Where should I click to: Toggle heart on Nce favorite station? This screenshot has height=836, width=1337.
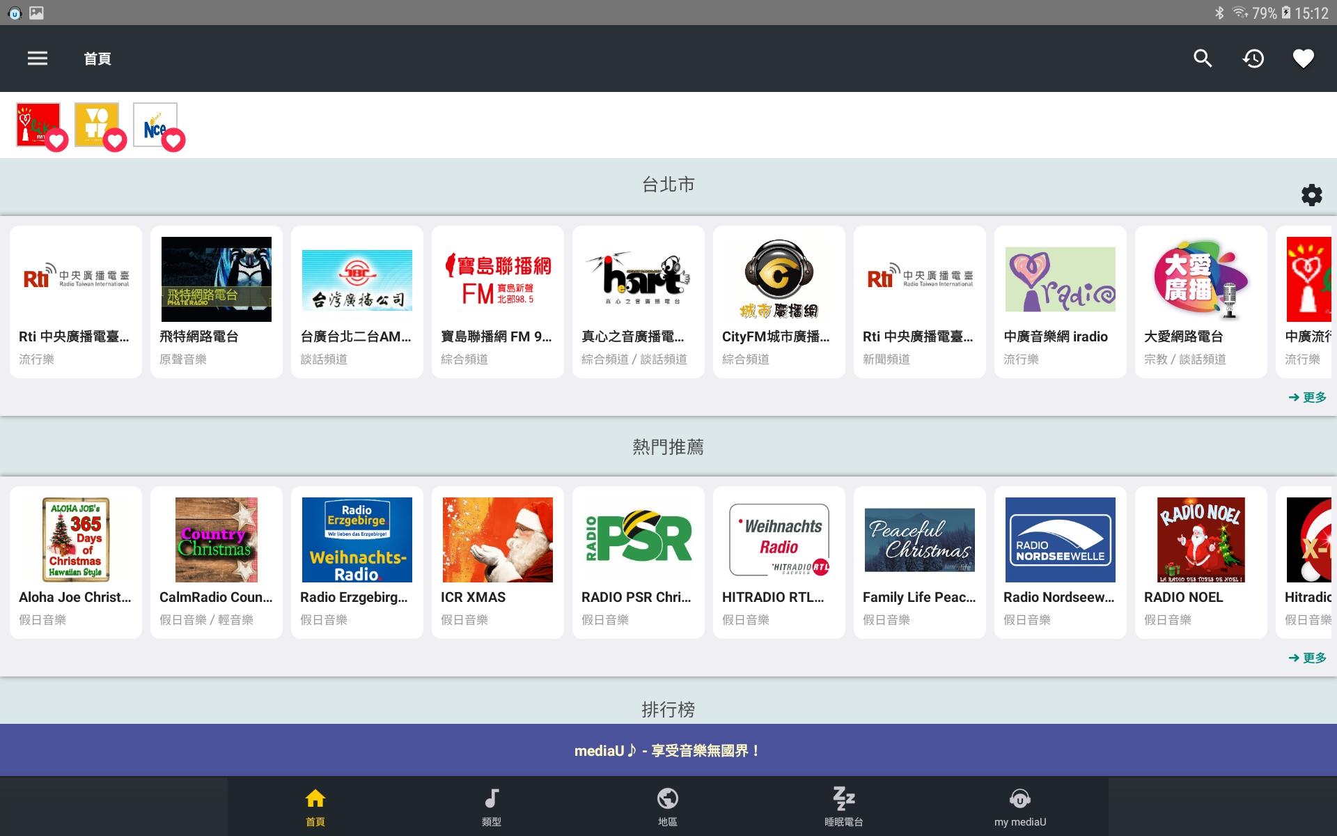point(173,141)
